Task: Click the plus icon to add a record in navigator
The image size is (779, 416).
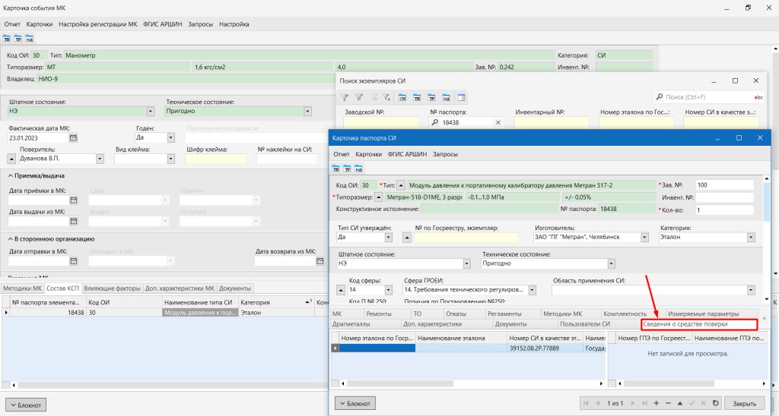Action: pos(657,403)
